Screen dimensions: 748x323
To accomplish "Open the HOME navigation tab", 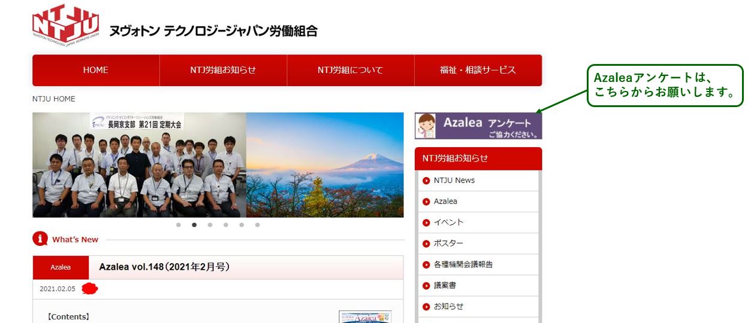I will pos(96,70).
